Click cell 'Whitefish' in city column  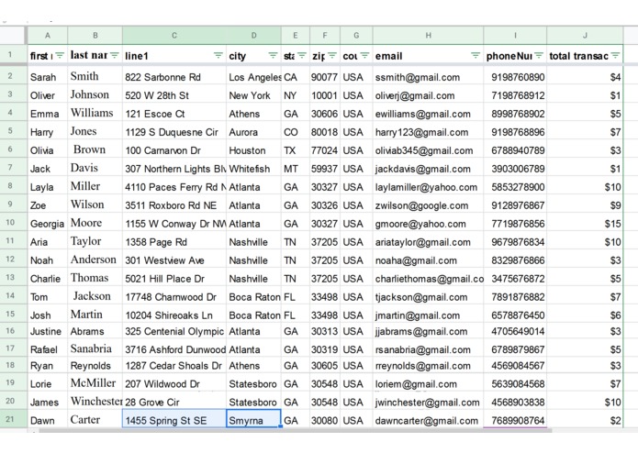253,169
